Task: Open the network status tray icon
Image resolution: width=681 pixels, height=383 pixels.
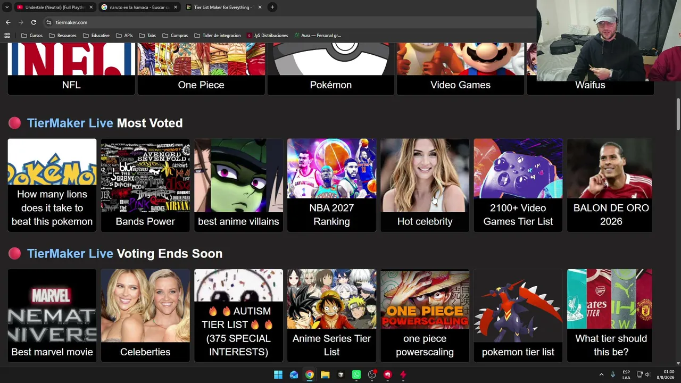Action: (640, 374)
